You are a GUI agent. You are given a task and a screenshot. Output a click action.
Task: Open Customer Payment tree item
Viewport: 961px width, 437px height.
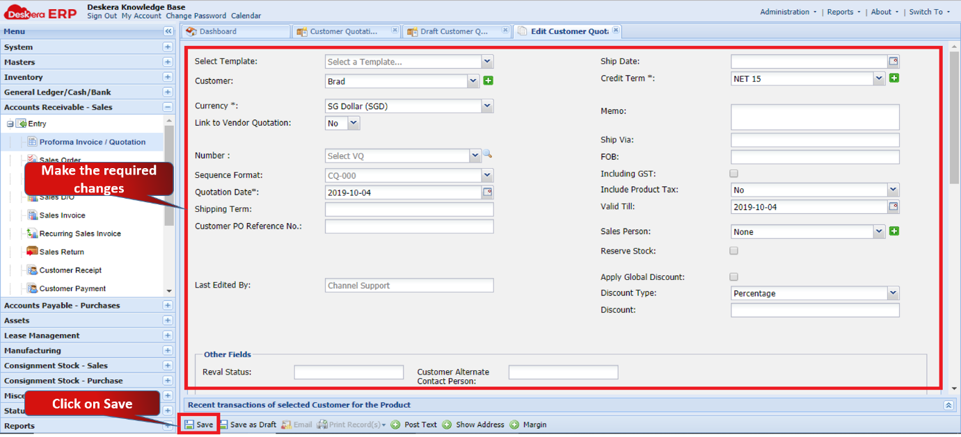tap(72, 288)
